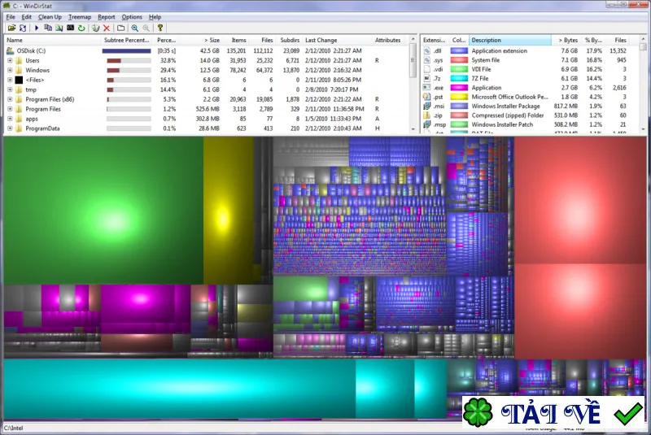651x435 pixels.
Task: Click the Select Parent folder icon
Action: pyautogui.click(x=120, y=28)
